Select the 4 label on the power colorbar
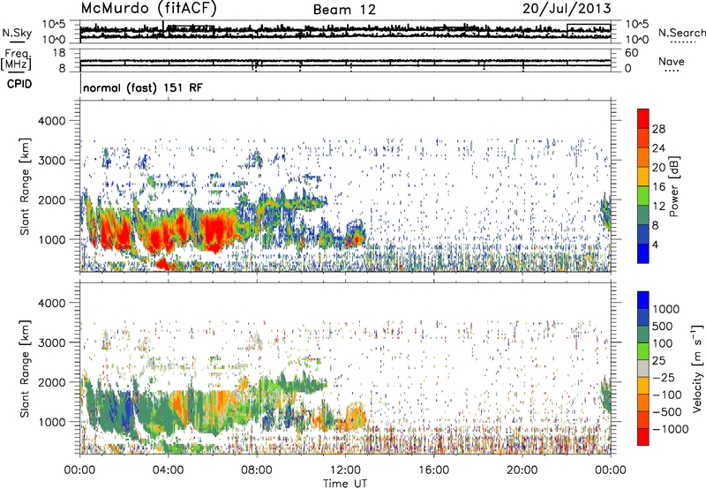 (x=655, y=245)
